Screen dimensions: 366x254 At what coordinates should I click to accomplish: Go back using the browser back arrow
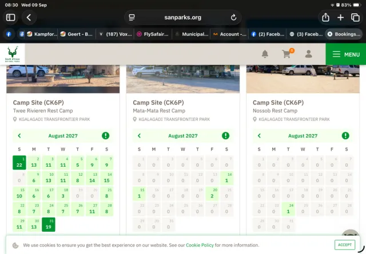tap(29, 18)
